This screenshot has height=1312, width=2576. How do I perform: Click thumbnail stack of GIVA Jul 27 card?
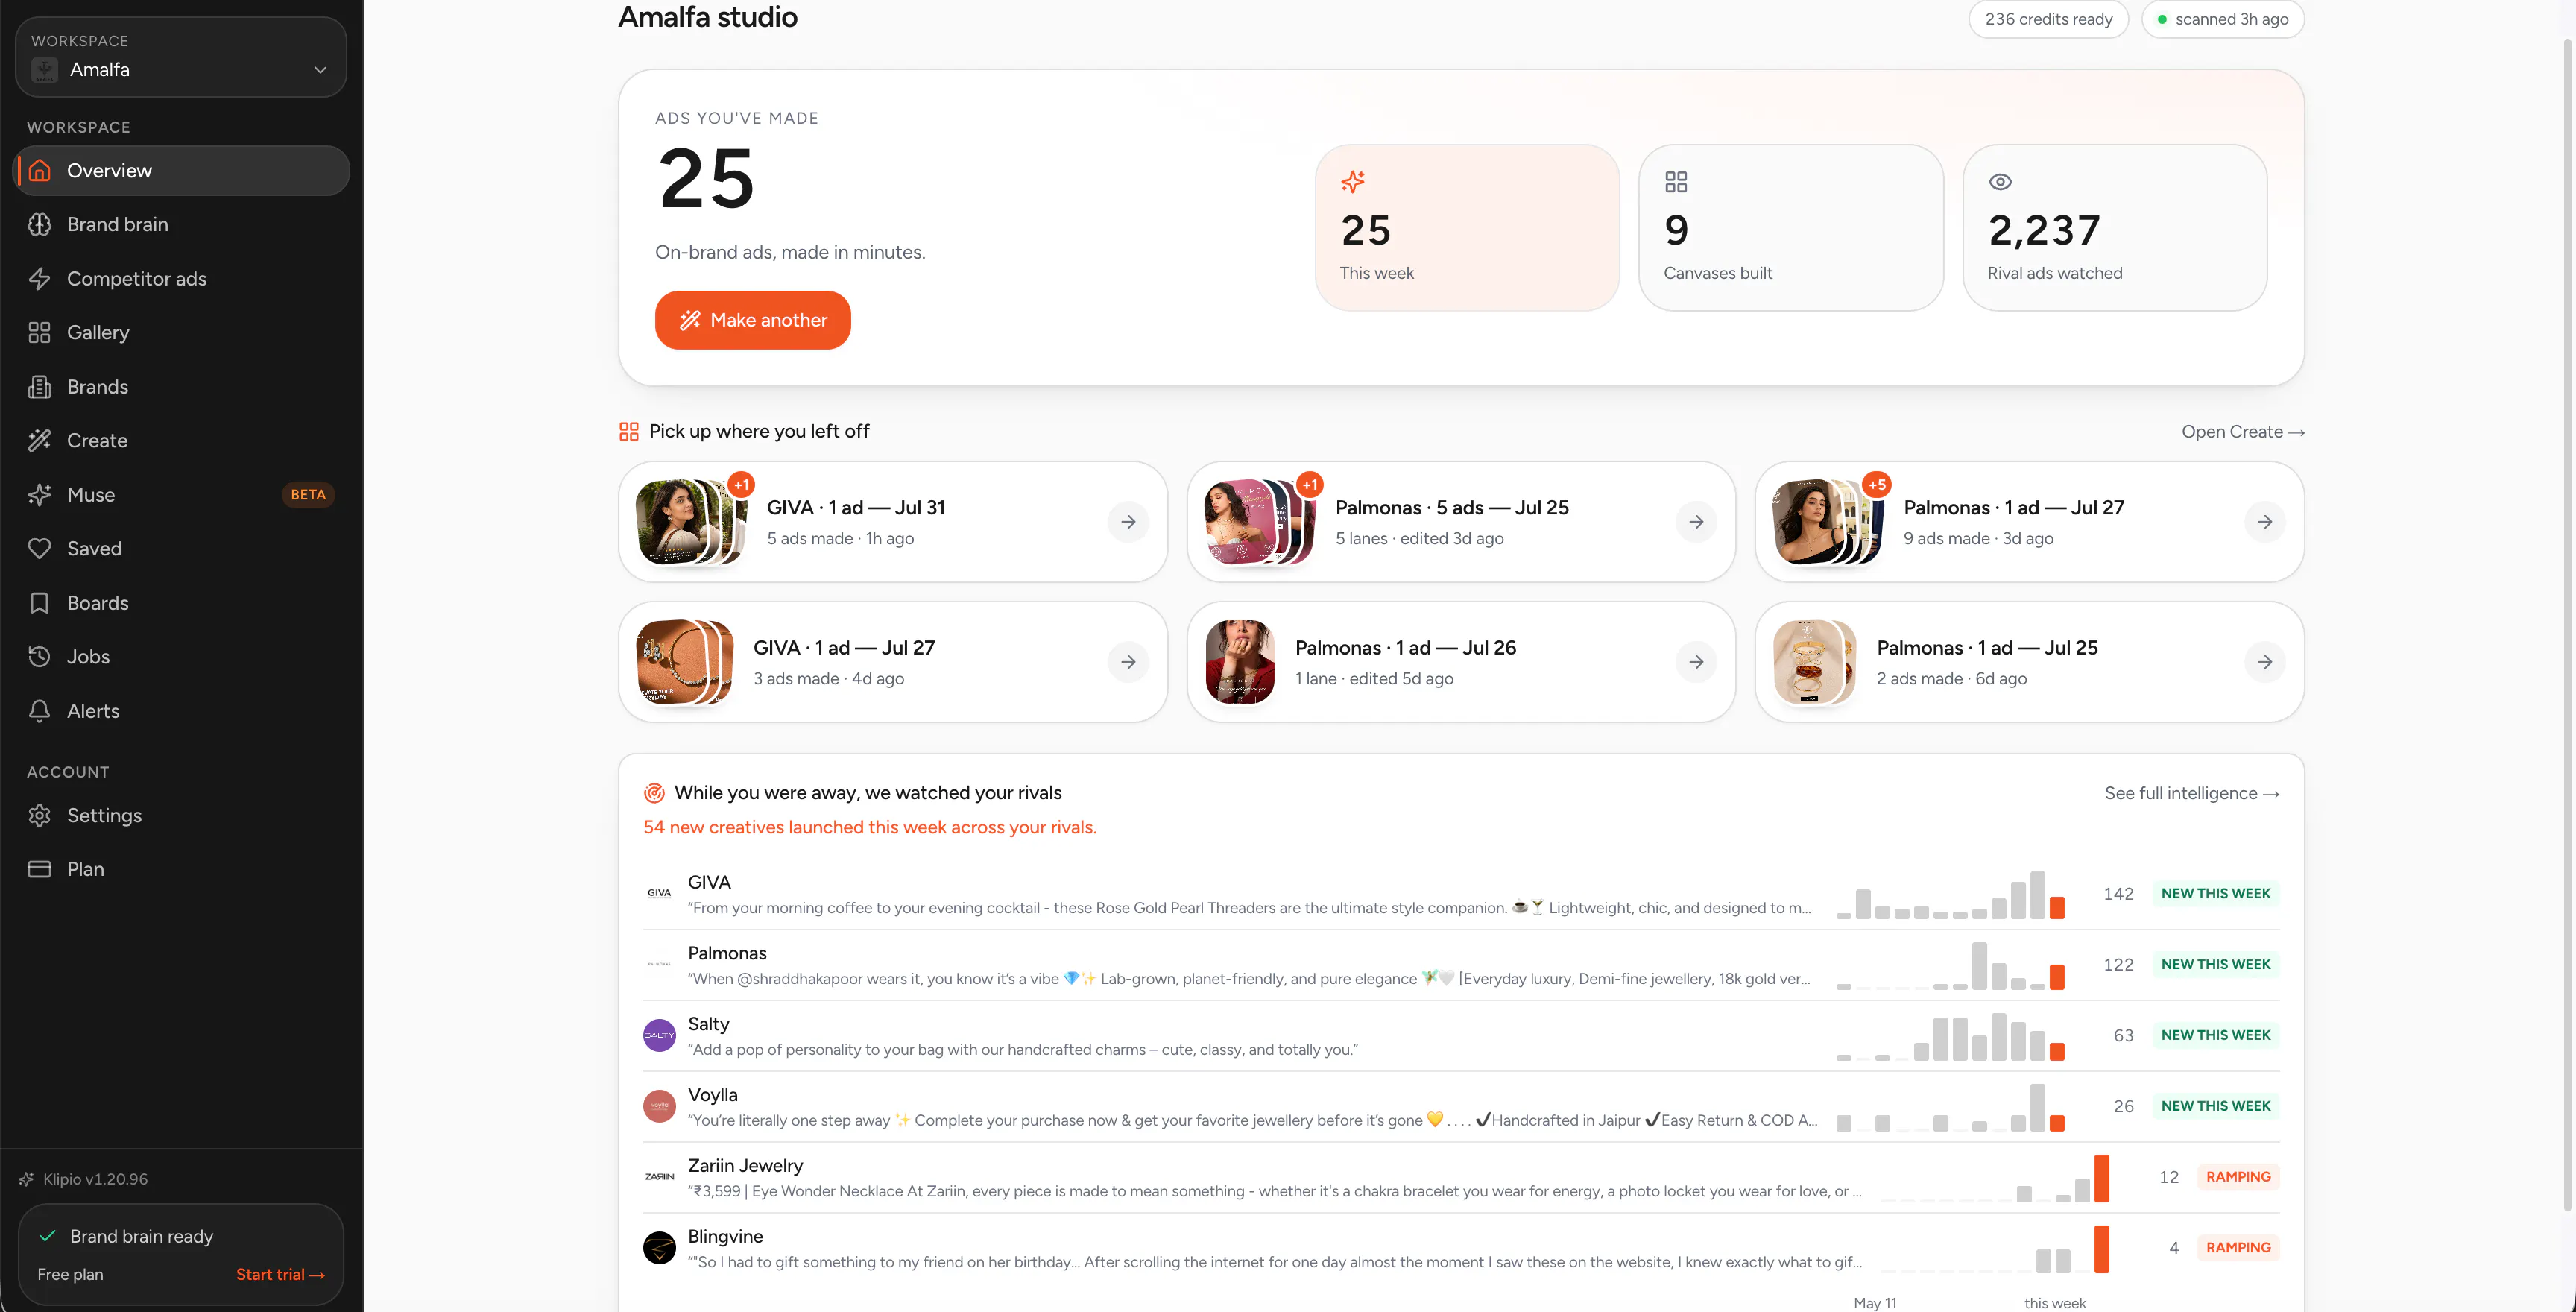click(685, 662)
